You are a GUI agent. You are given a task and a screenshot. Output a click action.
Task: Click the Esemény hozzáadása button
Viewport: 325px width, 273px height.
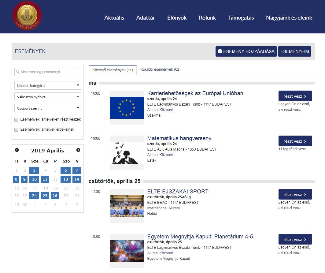[246, 51]
